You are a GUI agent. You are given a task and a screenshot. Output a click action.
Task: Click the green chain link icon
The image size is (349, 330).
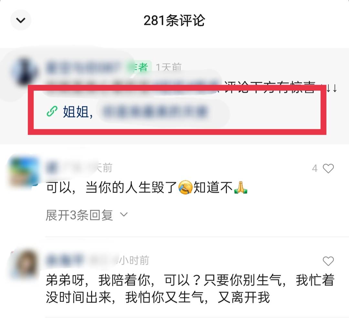pyautogui.click(x=52, y=111)
